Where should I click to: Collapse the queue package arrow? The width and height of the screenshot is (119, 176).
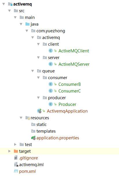point(33,71)
